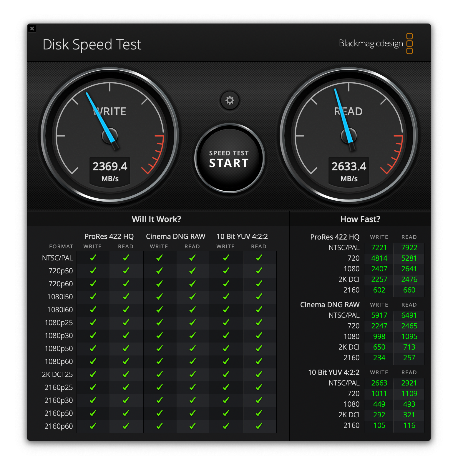Click 2160p25 10 Bit YUV write checkmark

click(226, 387)
